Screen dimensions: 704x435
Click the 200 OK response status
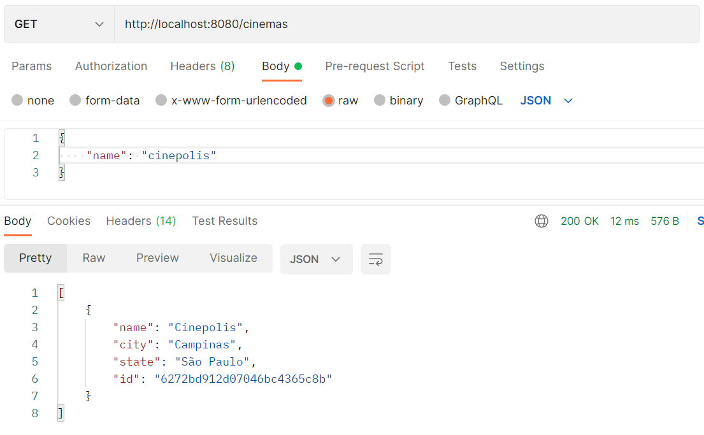click(580, 221)
